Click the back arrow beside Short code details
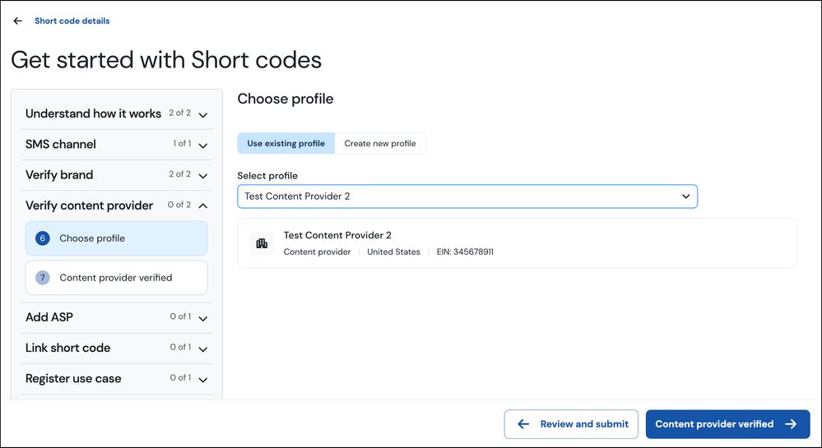Viewport: 822px width, 448px height. click(18, 21)
